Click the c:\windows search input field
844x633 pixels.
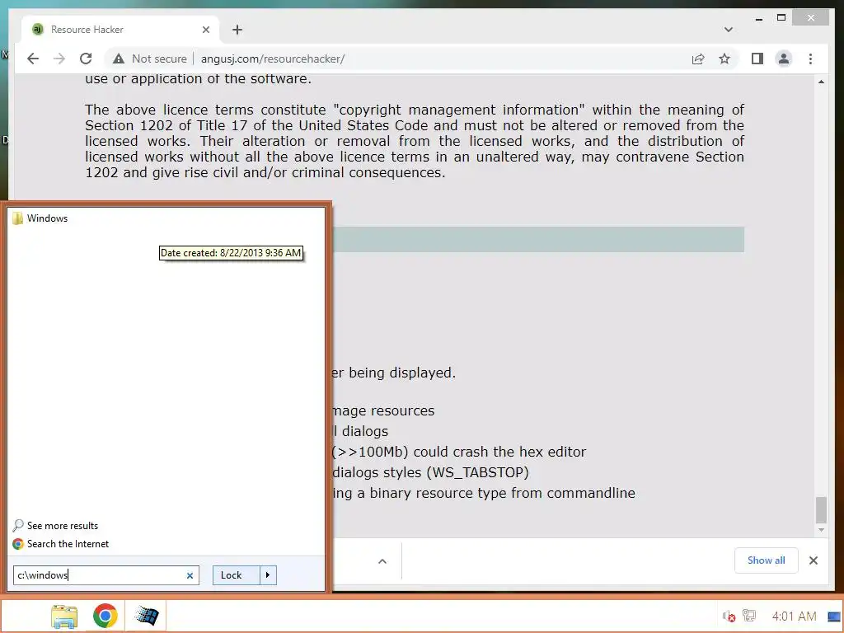point(106,574)
